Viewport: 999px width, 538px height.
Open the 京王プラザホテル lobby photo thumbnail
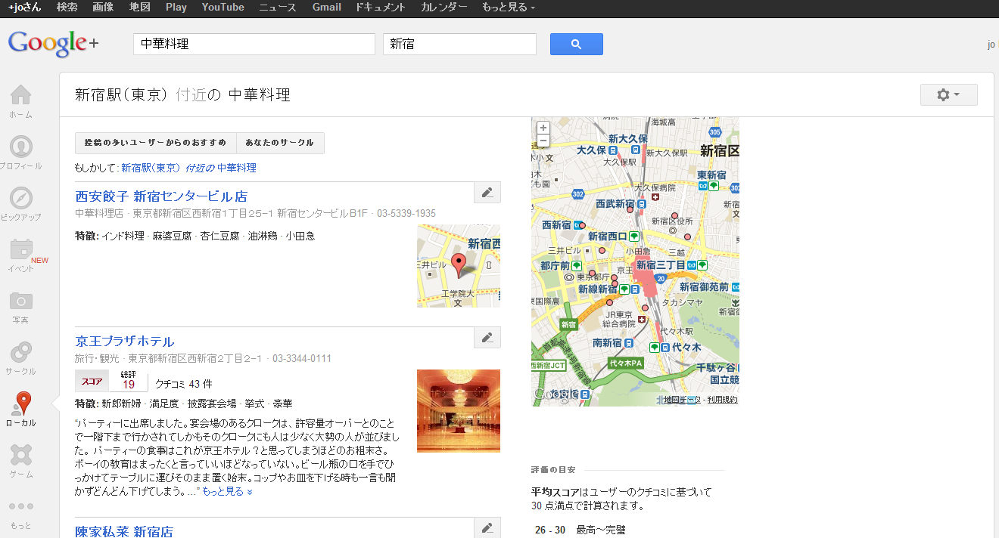pos(458,410)
